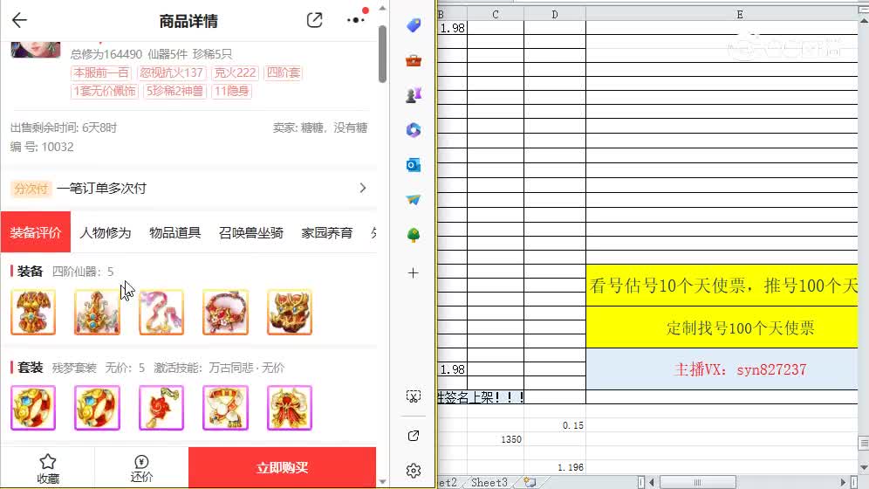
Task: Click the spreadsheet horizontal scrollbar thumb
Action: tap(698, 482)
